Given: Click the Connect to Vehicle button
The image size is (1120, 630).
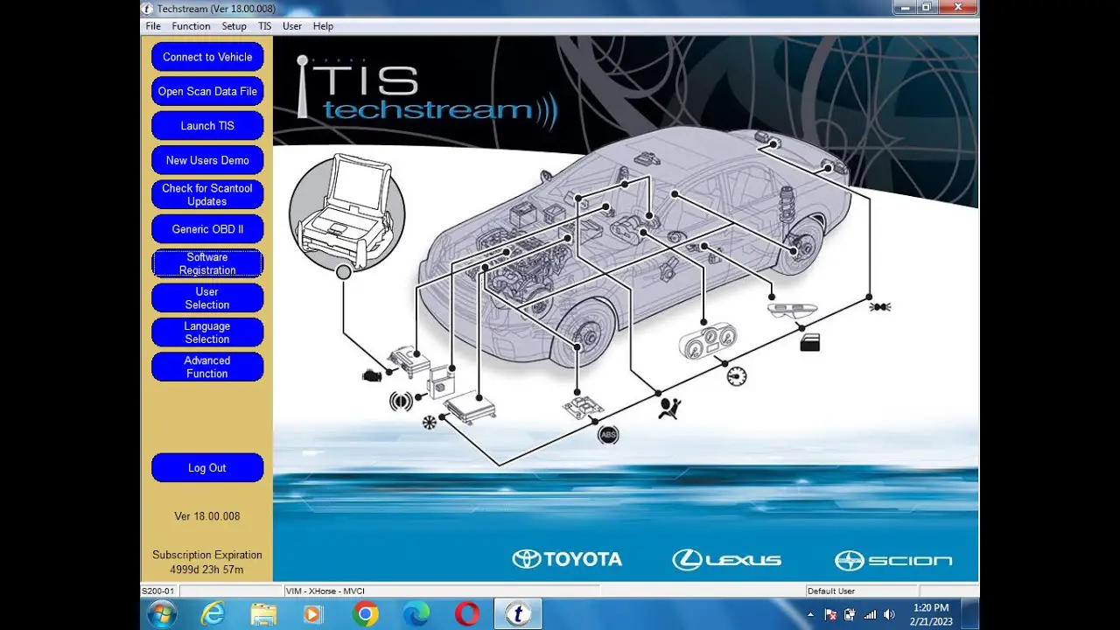Looking at the screenshot, I should (x=207, y=57).
